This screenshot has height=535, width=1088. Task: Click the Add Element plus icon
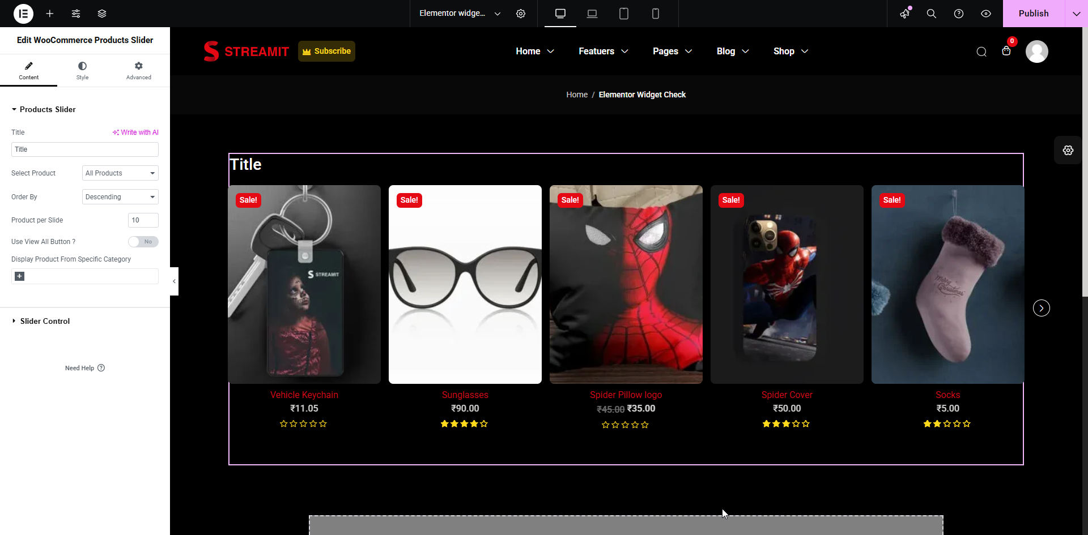(x=50, y=14)
